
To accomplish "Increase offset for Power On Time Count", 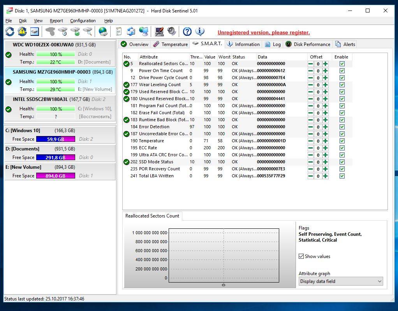I will [x=326, y=71].
